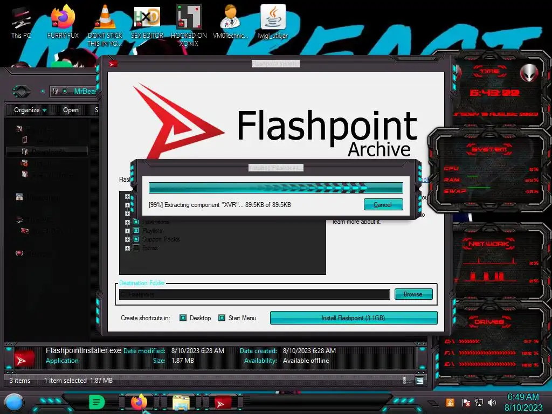This screenshot has height=414, width=552.
Task: Switch to Firefox from the taskbar
Action: tap(139, 402)
